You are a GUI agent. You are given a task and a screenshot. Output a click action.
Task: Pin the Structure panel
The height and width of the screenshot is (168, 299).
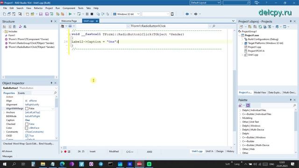(51, 21)
